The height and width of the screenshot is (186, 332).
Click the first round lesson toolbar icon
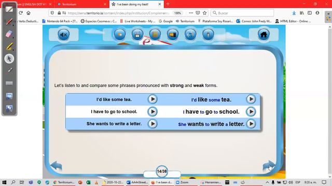(120, 35)
